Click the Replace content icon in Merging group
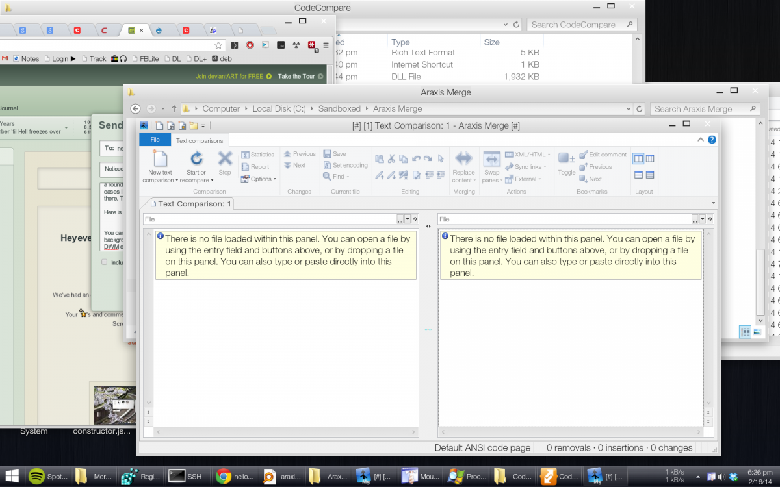 coord(463,158)
